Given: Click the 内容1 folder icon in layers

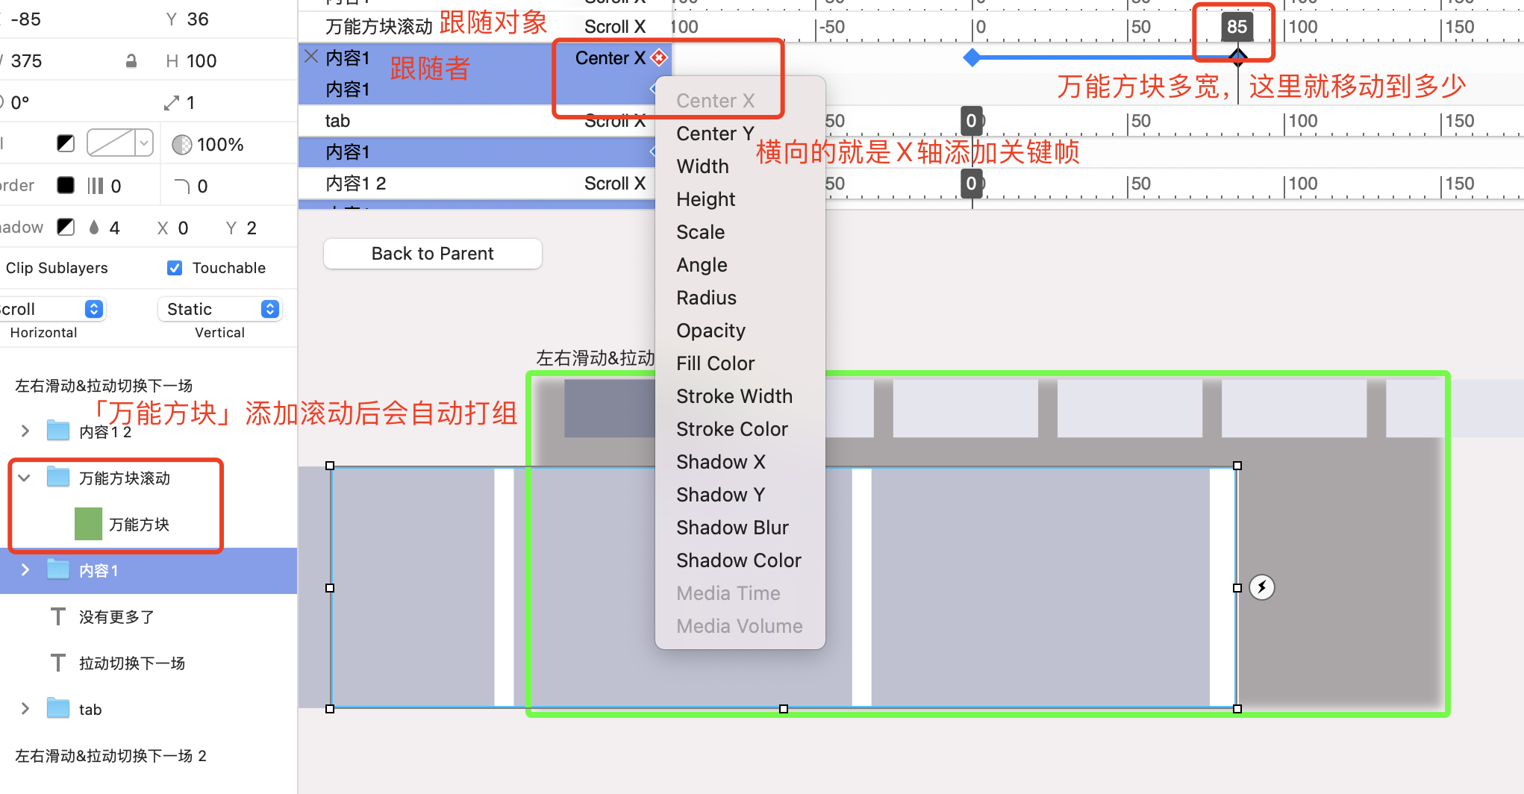Looking at the screenshot, I should point(58,569).
